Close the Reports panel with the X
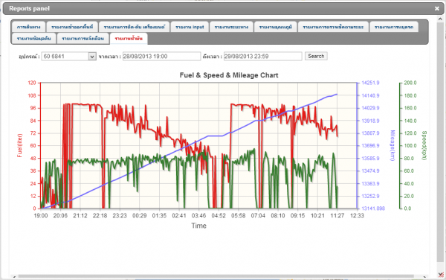This screenshot has height=280, width=446. pos(437,8)
